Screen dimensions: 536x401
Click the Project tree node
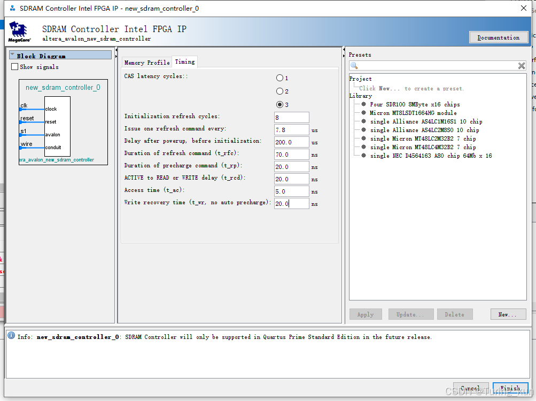pyautogui.click(x=360, y=79)
